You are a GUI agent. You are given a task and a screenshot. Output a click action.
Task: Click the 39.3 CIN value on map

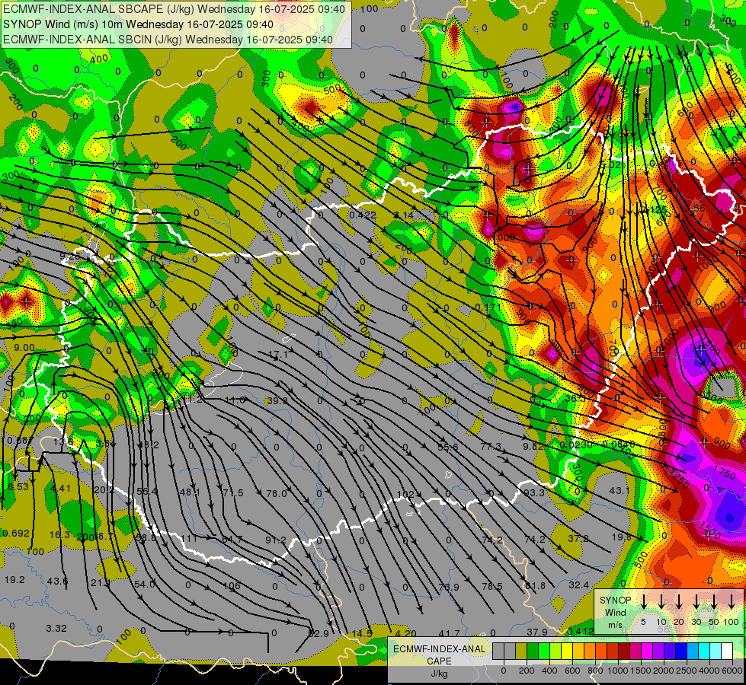pos(277,401)
